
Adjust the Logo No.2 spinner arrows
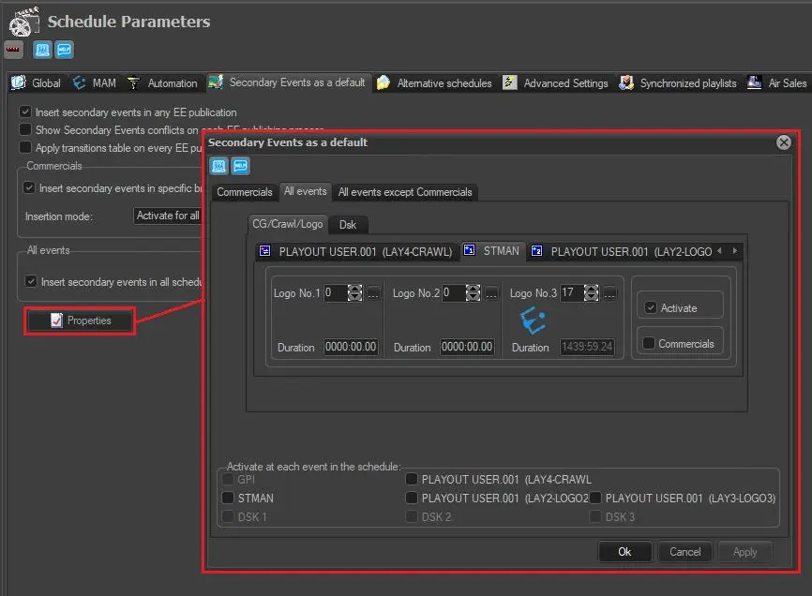point(473,293)
